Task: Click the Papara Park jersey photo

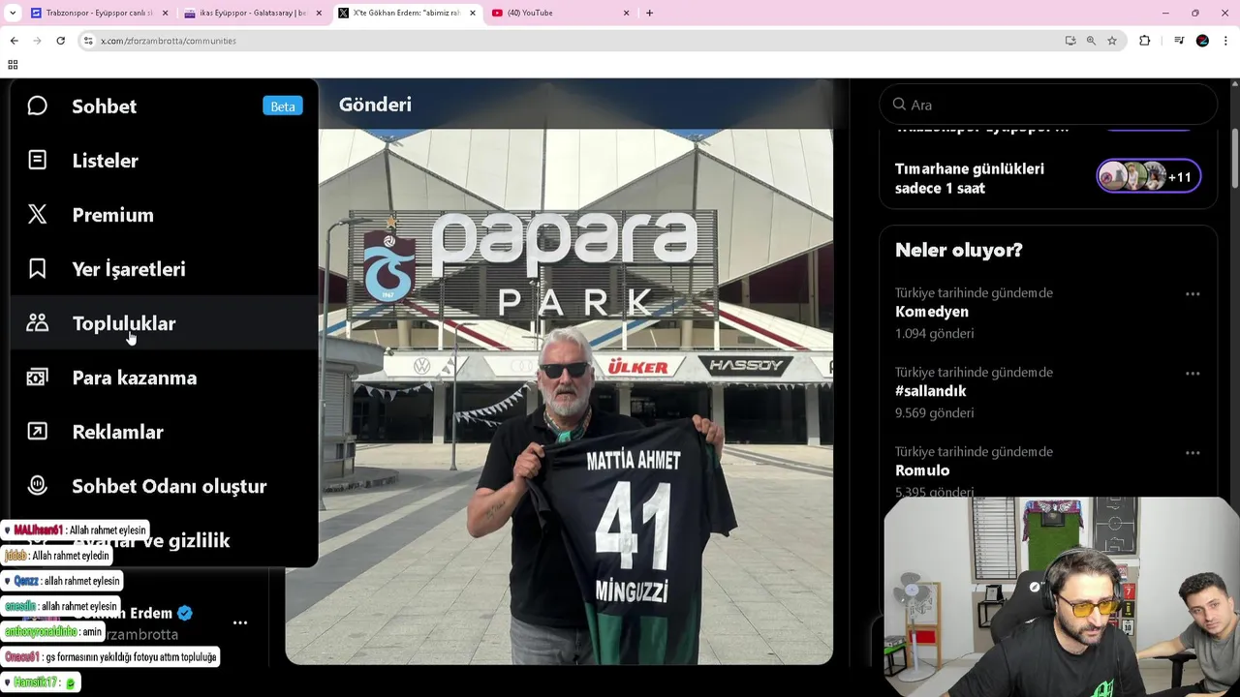Action: [575, 397]
